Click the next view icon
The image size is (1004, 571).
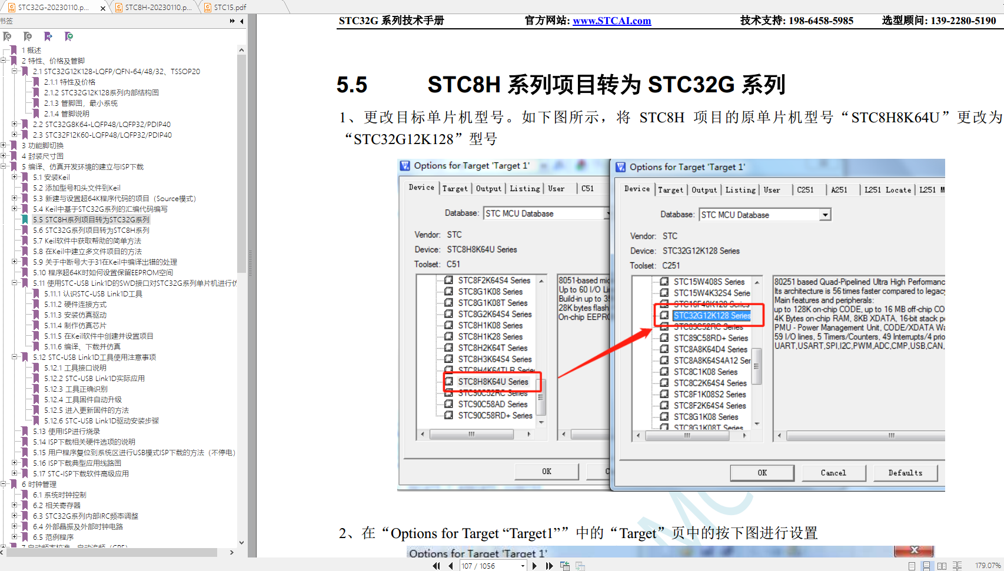point(580,566)
